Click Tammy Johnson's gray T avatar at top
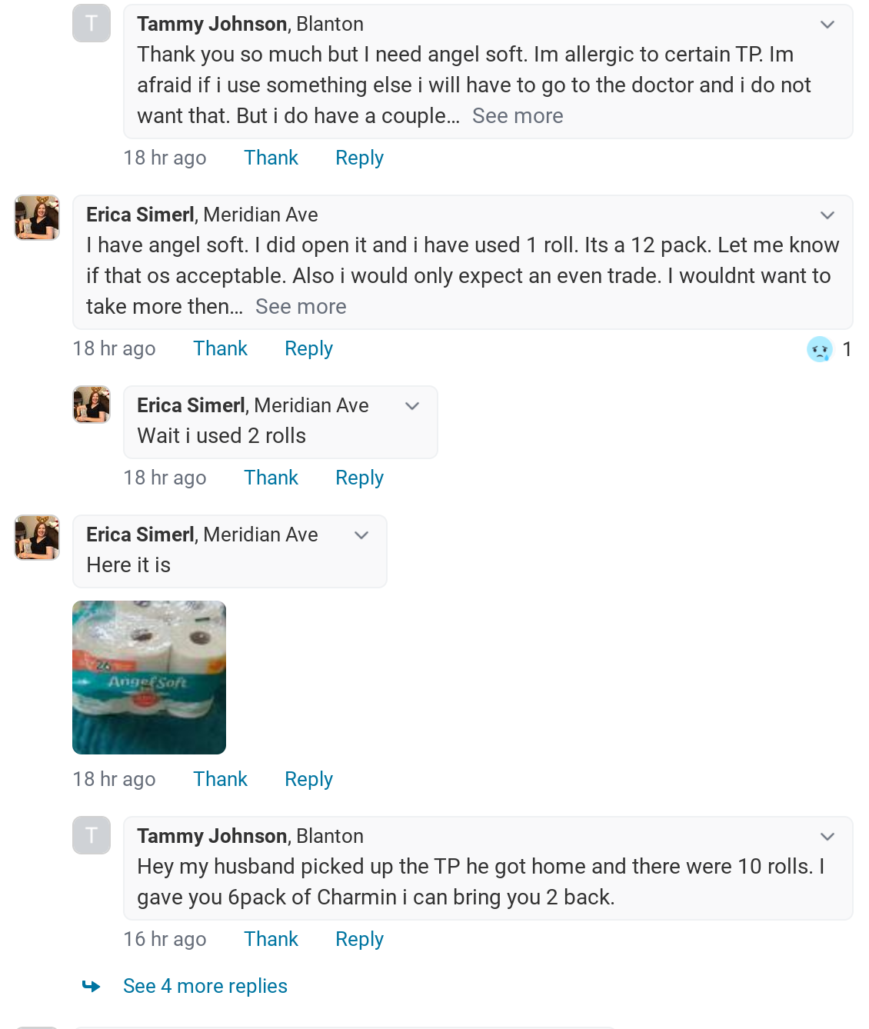Screen dimensions: 869x1029 click(x=92, y=23)
